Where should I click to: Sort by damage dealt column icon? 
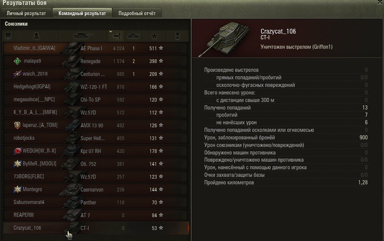pos(116,36)
